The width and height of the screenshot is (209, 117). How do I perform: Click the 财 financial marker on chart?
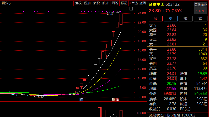coord(81,100)
